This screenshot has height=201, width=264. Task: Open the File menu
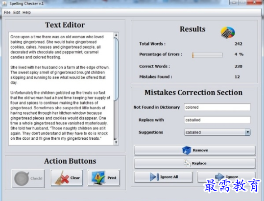pos(7,12)
